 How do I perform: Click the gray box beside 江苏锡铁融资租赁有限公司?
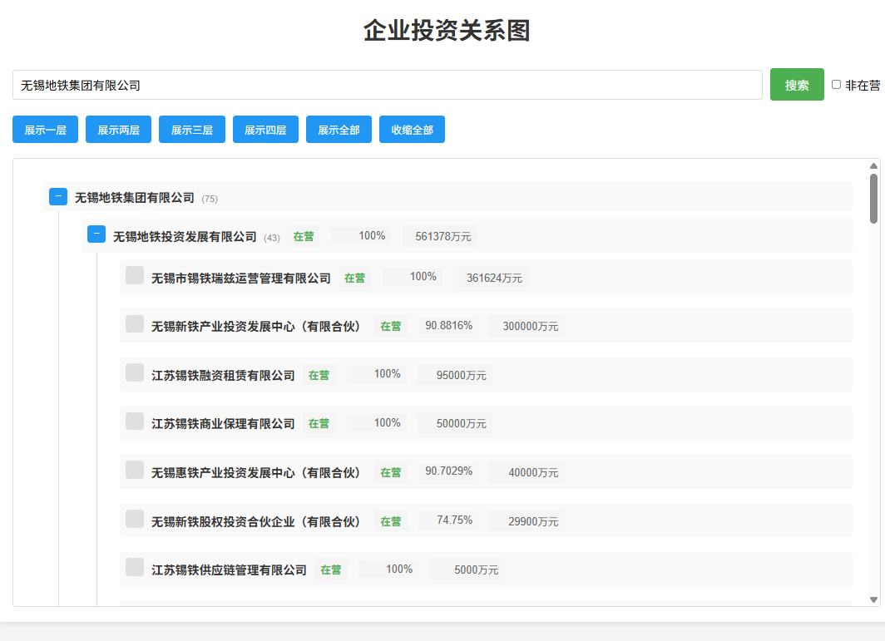pyautogui.click(x=135, y=373)
